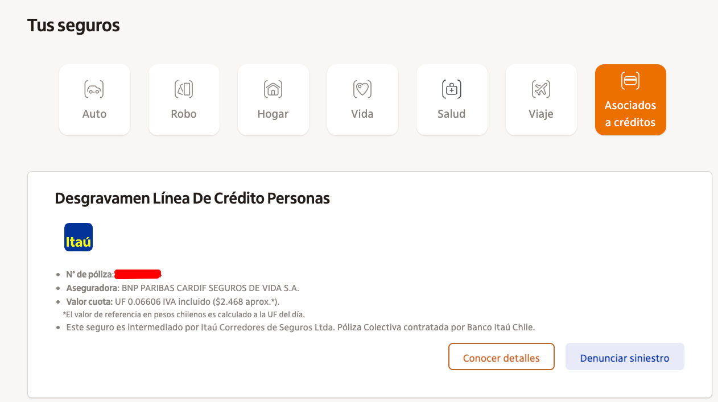Click the heart icon for Vida
Image resolution: width=718 pixels, height=402 pixels.
click(362, 89)
